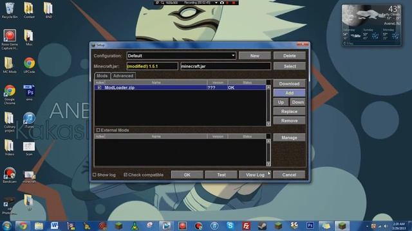Open the Recycle Bin desktop icon
This screenshot has width=412, height=231.
point(10,10)
